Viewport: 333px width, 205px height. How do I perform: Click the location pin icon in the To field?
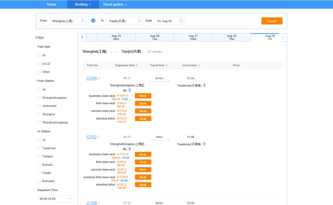click(139, 21)
